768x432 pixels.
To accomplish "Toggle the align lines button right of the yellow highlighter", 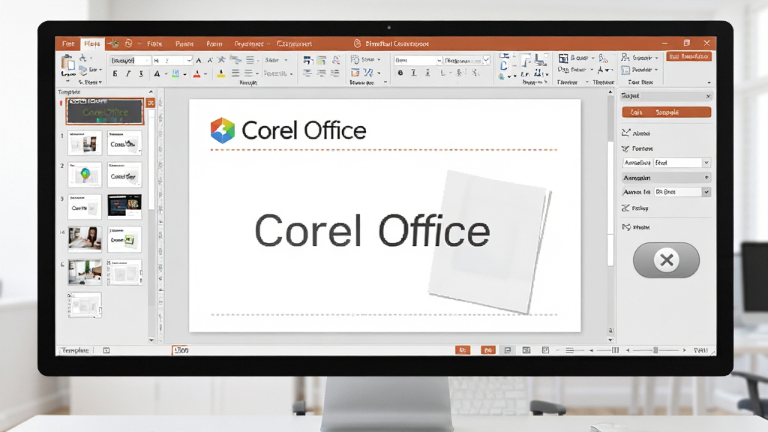I will tap(235, 73).
